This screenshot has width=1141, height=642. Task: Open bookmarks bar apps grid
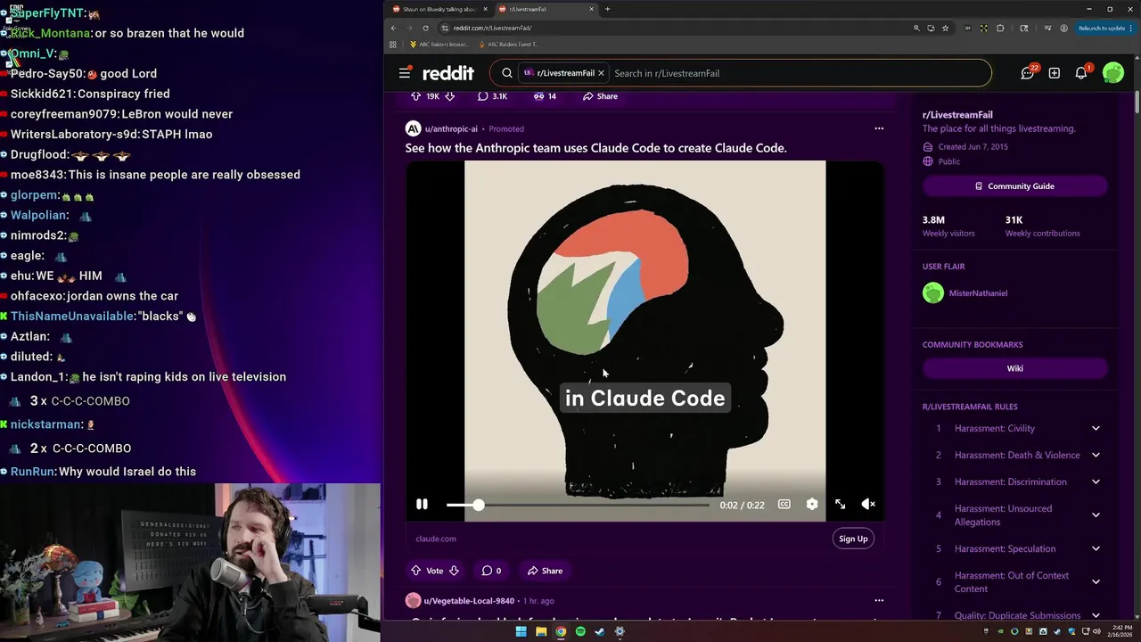393,44
